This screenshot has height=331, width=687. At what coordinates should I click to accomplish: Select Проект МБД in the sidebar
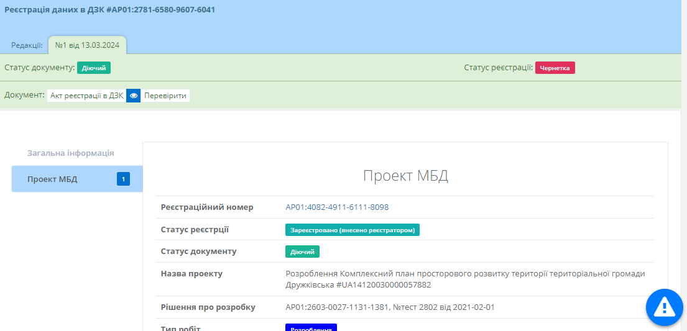coord(53,179)
